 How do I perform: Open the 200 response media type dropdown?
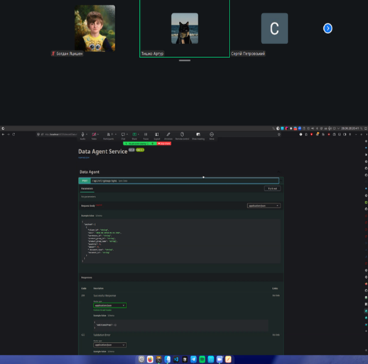tap(110, 306)
